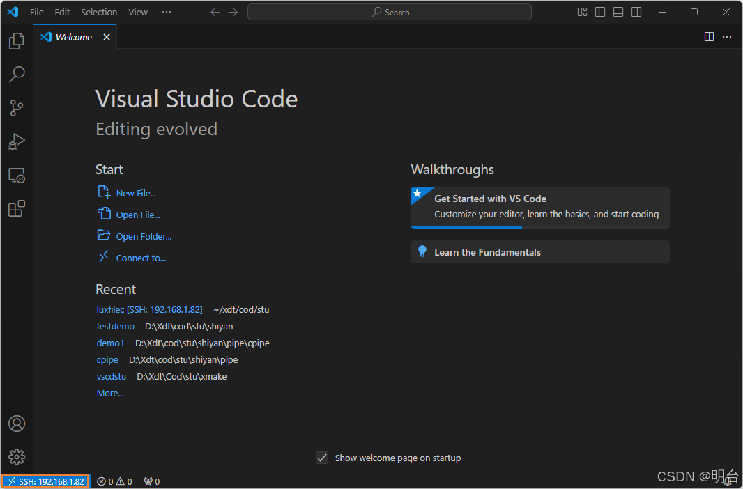Click the VS Code logo in title bar
Image resolution: width=743 pixels, height=489 pixels.
click(x=13, y=12)
